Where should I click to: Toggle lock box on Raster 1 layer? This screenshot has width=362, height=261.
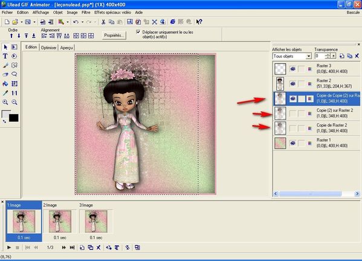(302, 143)
